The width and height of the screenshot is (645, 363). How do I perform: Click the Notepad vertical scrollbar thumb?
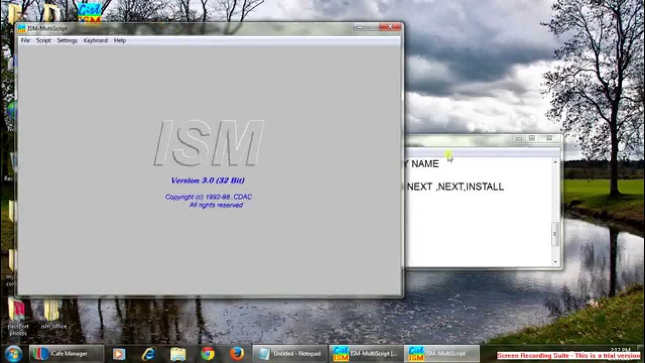click(556, 234)
